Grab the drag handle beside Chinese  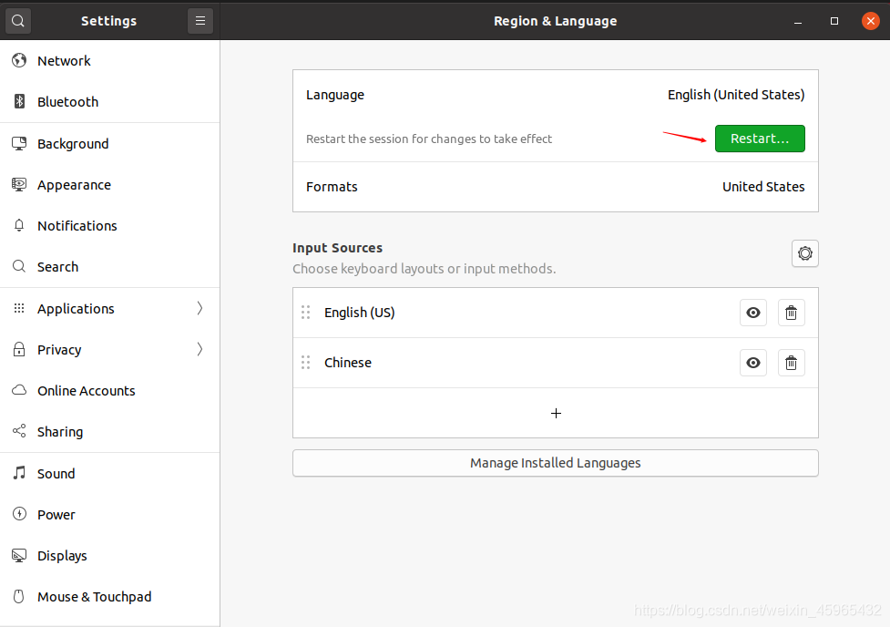pyautogui.click(x=306, y=363)
